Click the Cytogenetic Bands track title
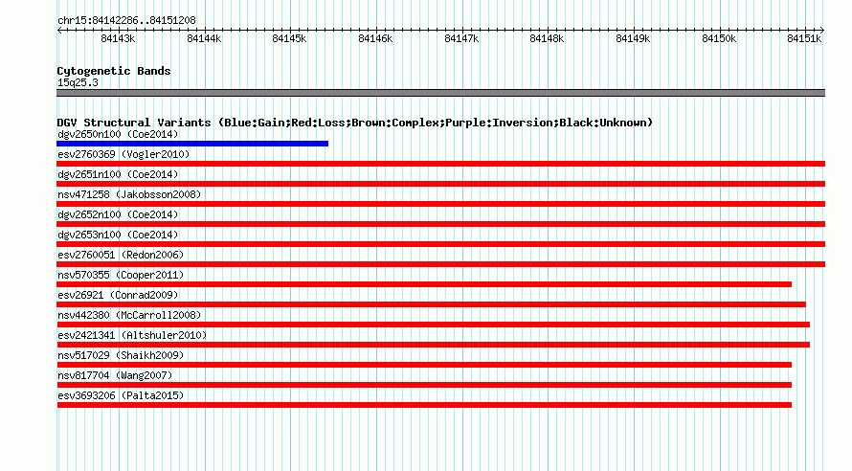Image resolution: width=852 pixels, height=471 pixels. click(x=114, y=71)
